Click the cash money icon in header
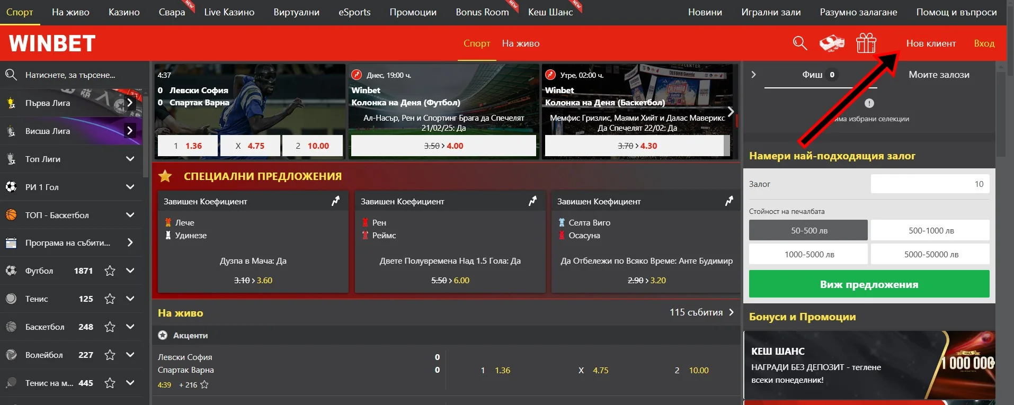1014x405 pixels. click(832, 43)
